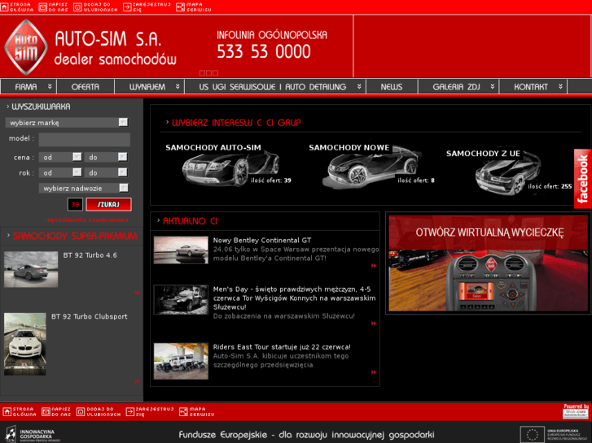Click the home icon in the top bar
The height and width of the screenshot is (443, 592).
[5, 6]
